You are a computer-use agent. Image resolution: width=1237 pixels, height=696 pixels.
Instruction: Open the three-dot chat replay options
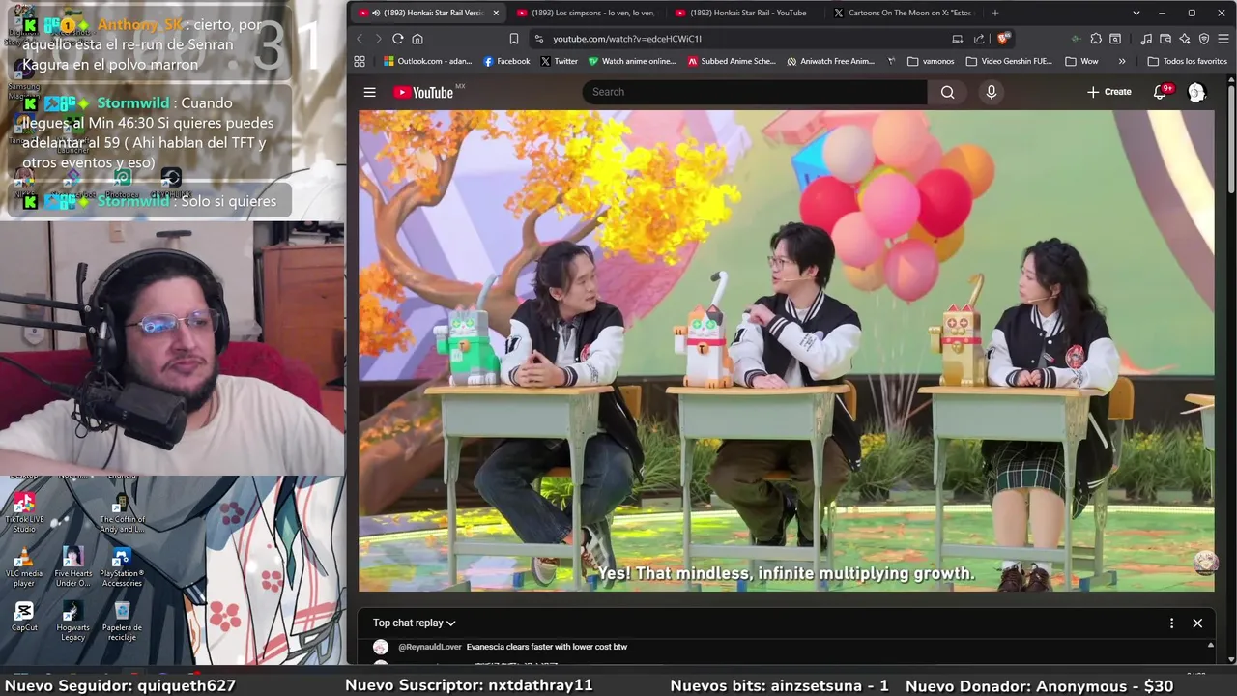[1171, 623]
